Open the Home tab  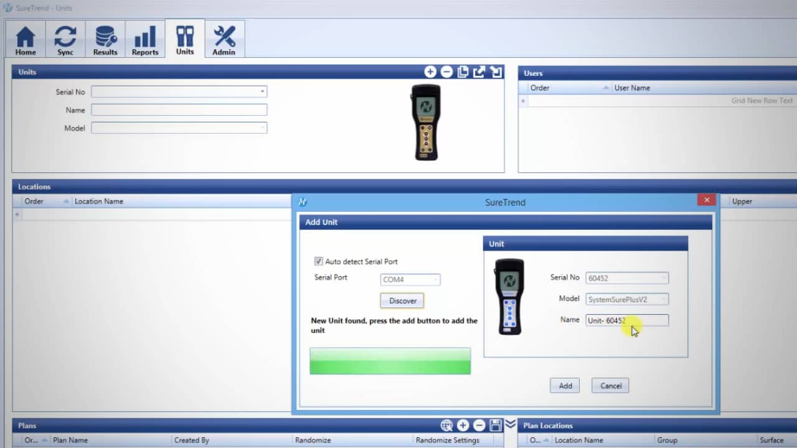point(26,39)
